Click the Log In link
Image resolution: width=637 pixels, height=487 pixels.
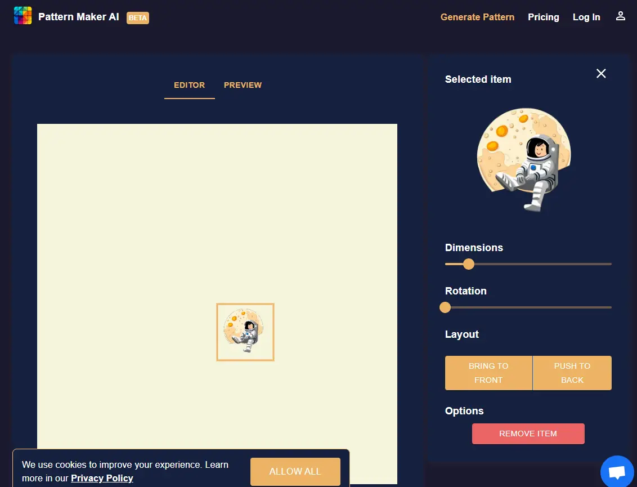tap(586, 17)
